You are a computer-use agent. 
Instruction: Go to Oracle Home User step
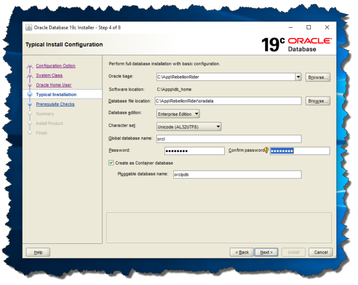coord(53,85)
